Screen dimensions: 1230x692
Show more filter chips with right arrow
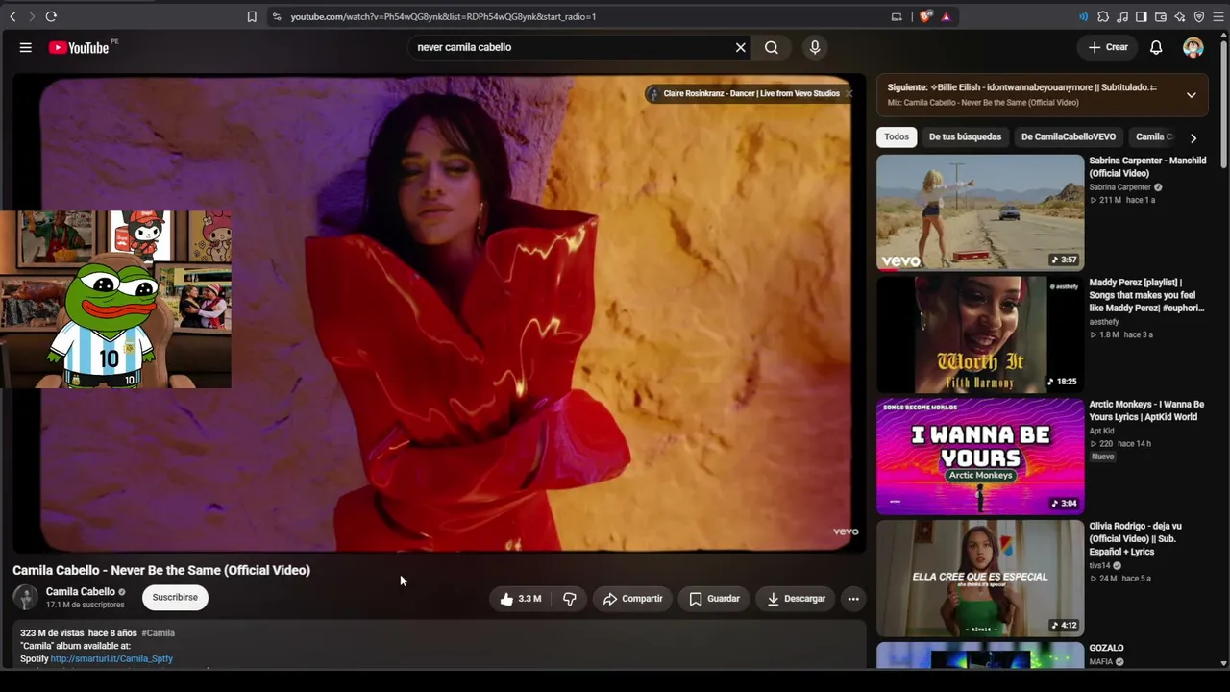point(1193,137)
